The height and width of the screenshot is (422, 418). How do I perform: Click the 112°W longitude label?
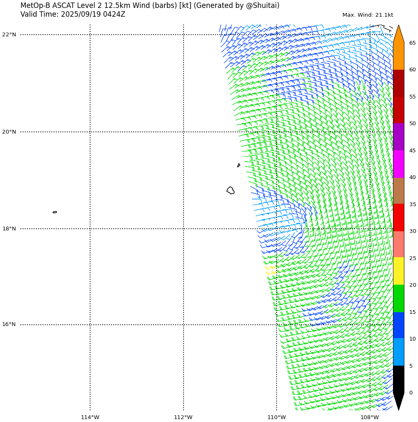tap(184, 417)
